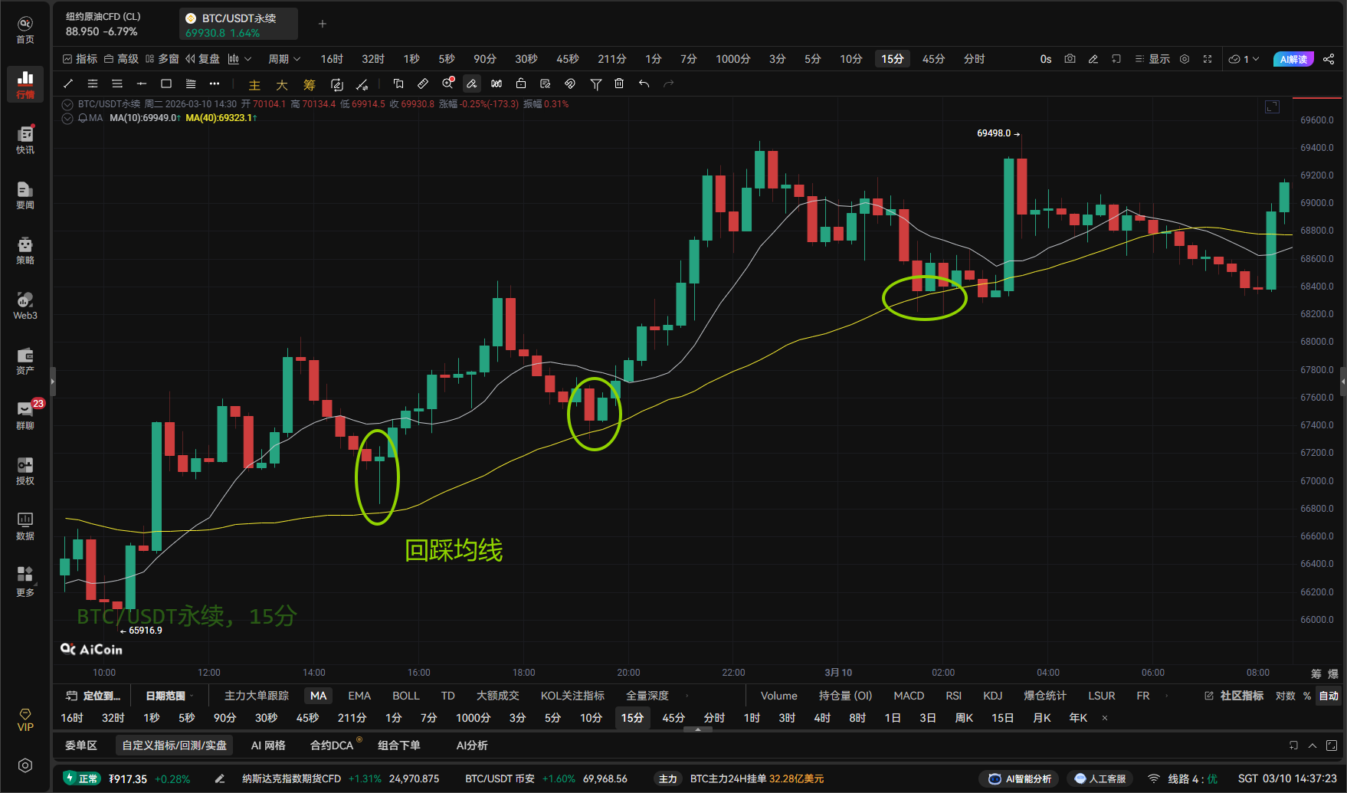Click the undo arrow in drawing toolbar
This screenshot has height=793, width=1347.
pyautogui.click(x=644, y=84)
